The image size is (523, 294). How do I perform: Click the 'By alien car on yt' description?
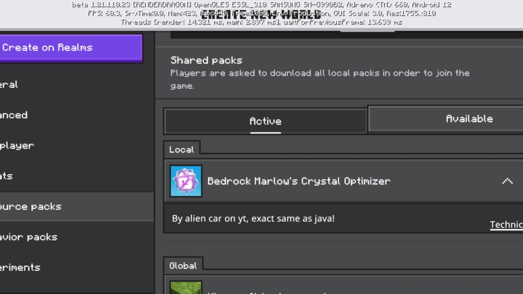253,218
